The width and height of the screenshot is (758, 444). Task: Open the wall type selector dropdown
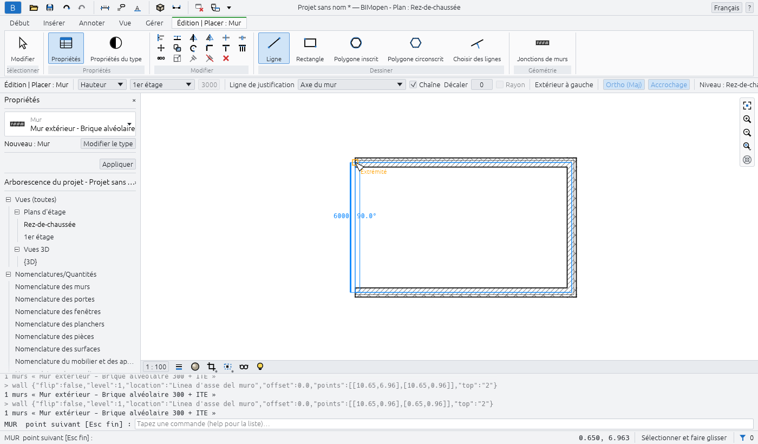pos(70,124)
